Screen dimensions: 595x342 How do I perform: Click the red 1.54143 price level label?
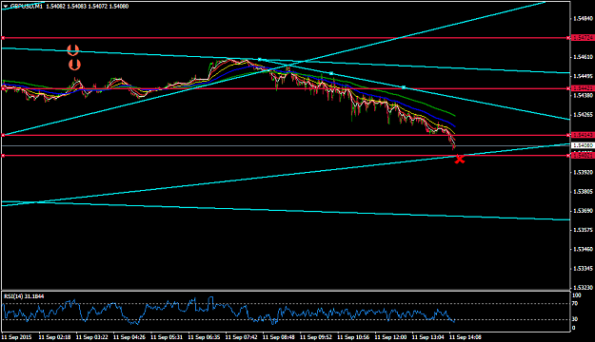(583, 135)
